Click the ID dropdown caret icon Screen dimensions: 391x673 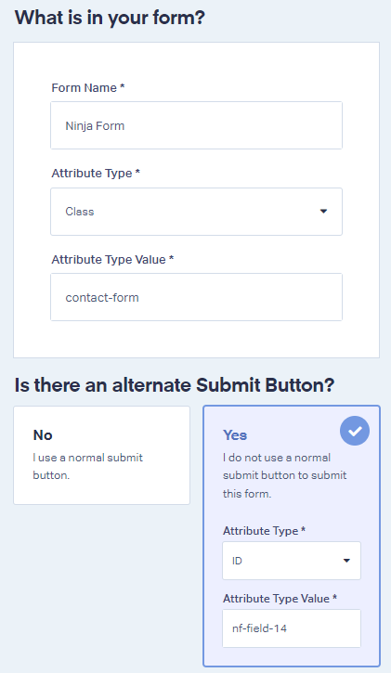pos(346,561)
